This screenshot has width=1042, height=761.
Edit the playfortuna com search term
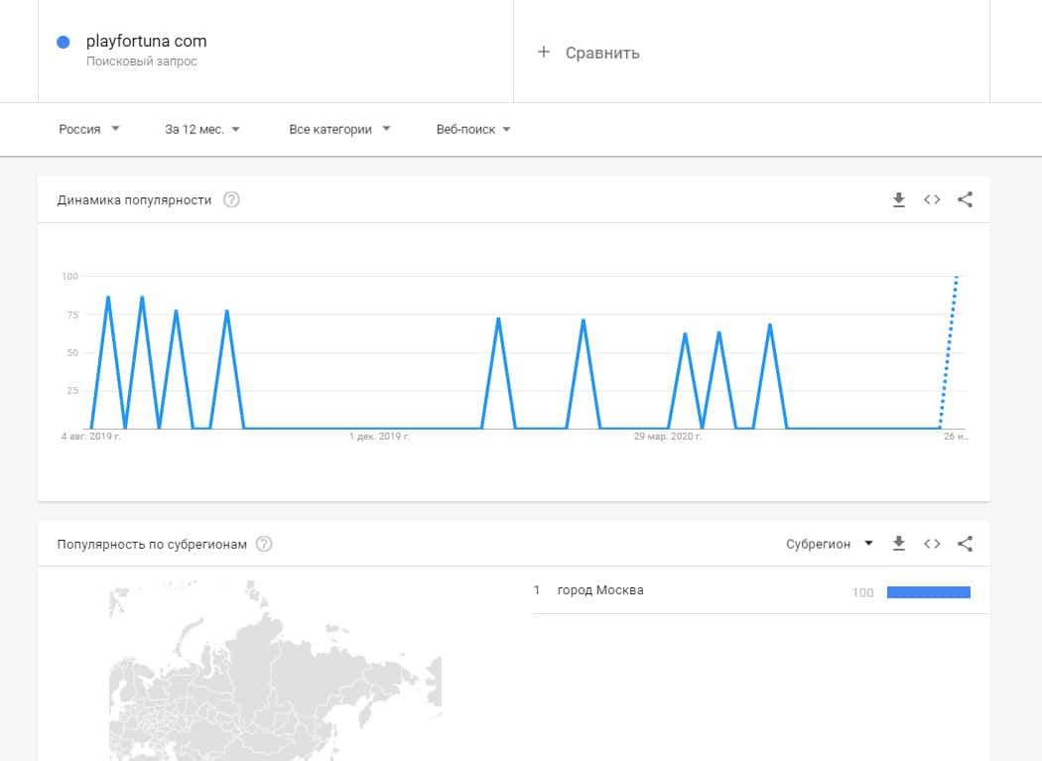pos(147,42)
